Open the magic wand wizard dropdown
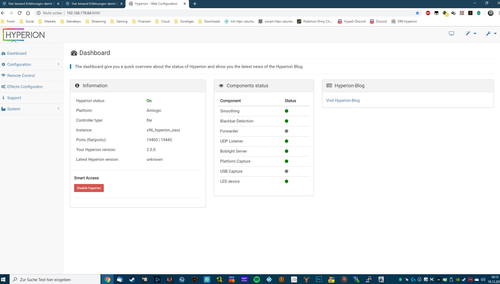The image size is (500, 284). [471, 33]
